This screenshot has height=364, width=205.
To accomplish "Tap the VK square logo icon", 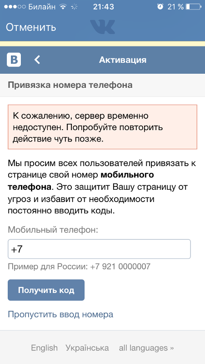I will click(14, 60).
